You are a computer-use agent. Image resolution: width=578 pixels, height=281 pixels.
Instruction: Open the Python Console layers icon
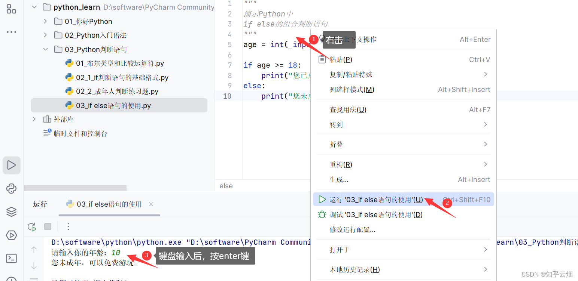click(x=11, y=212)
